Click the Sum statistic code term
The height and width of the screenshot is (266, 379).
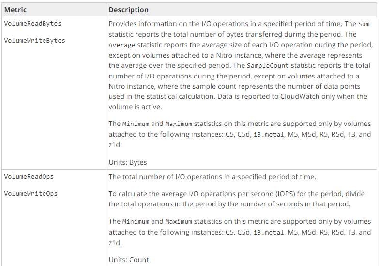(x=364, y=24)
